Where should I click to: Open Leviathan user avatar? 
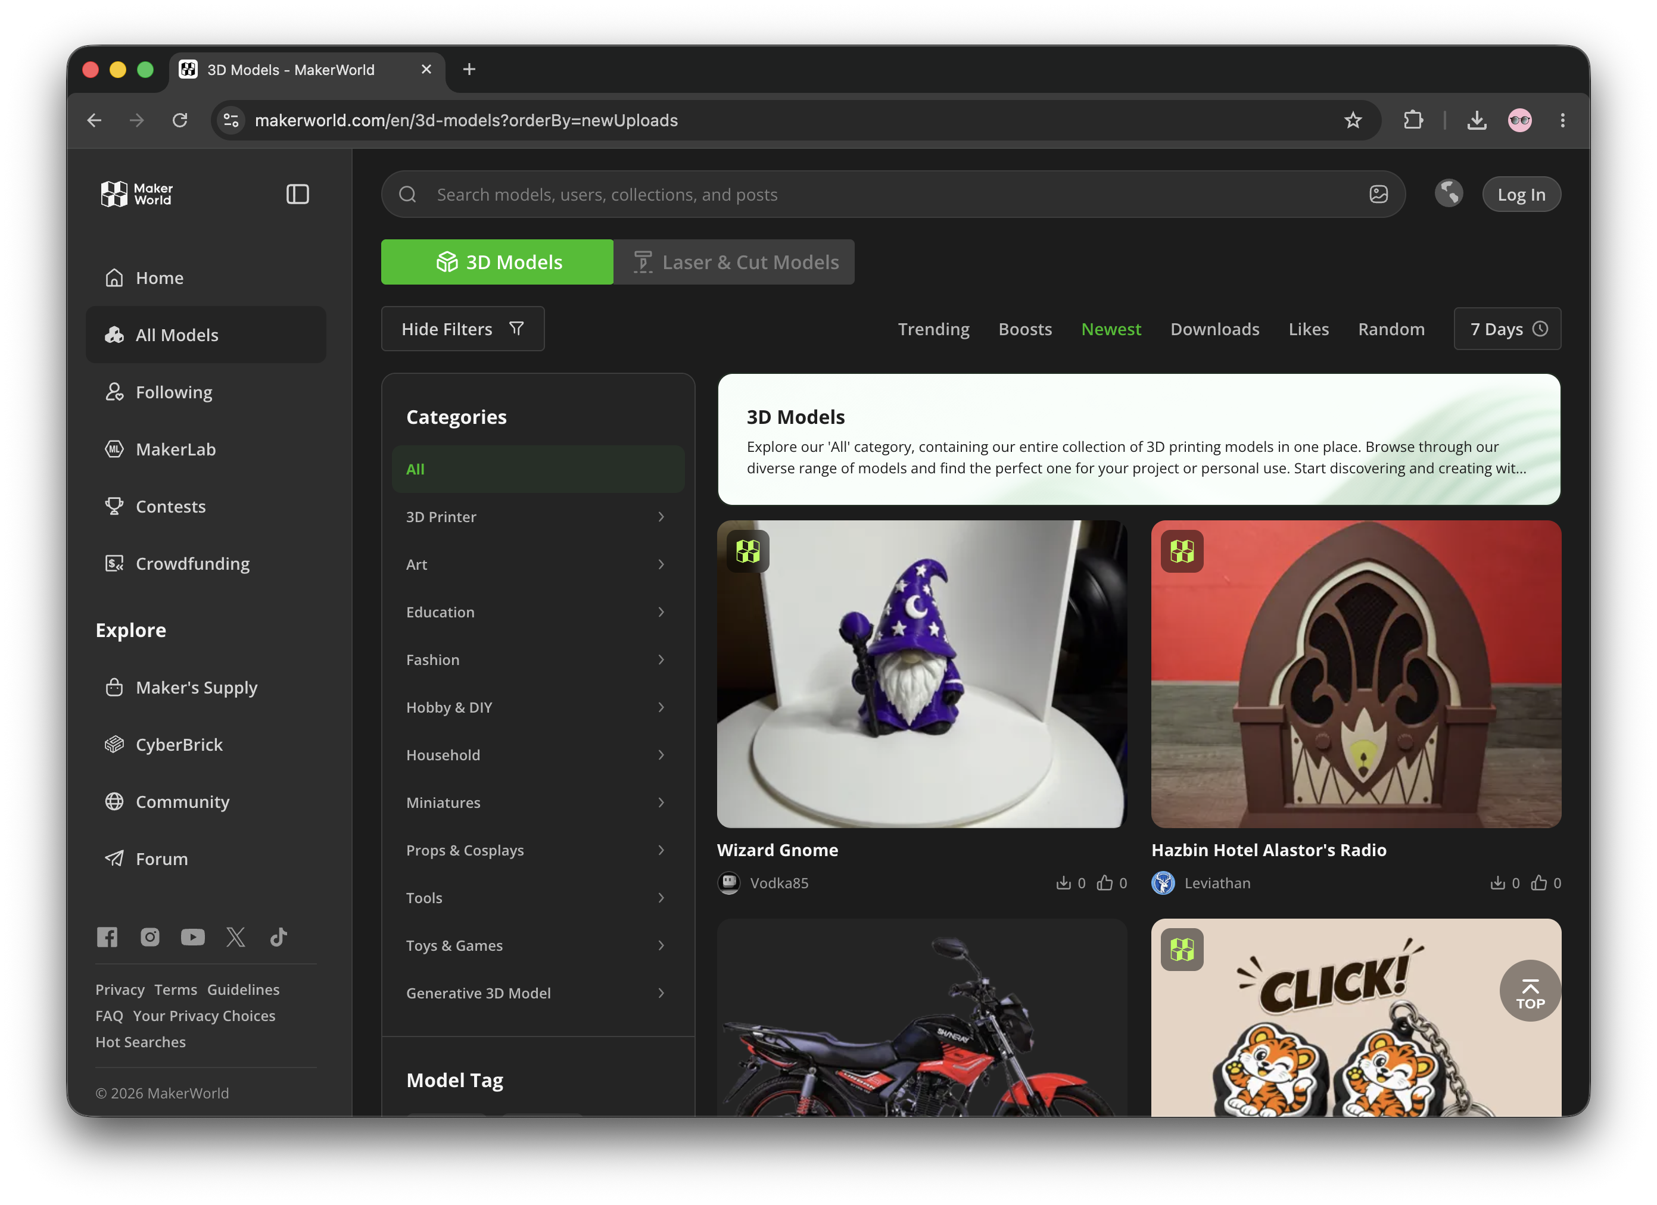[x=1163, y=883]
